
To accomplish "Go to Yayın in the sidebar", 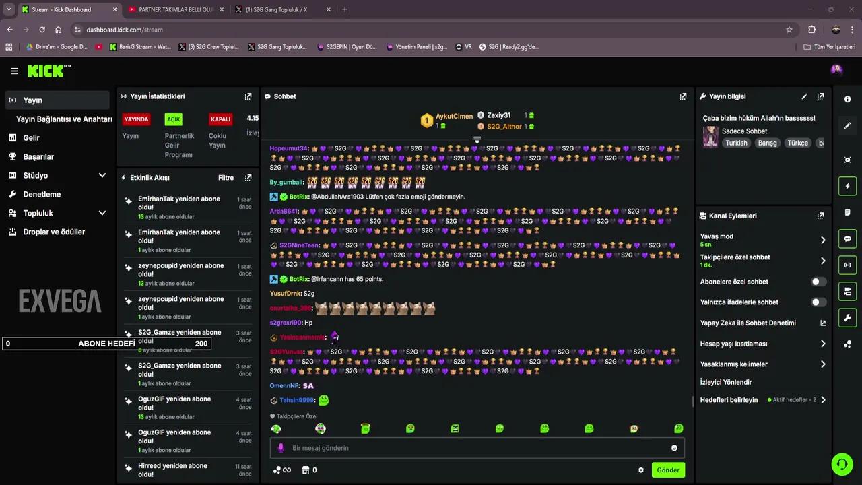I will pyautogui.click(x=57, y=100).
